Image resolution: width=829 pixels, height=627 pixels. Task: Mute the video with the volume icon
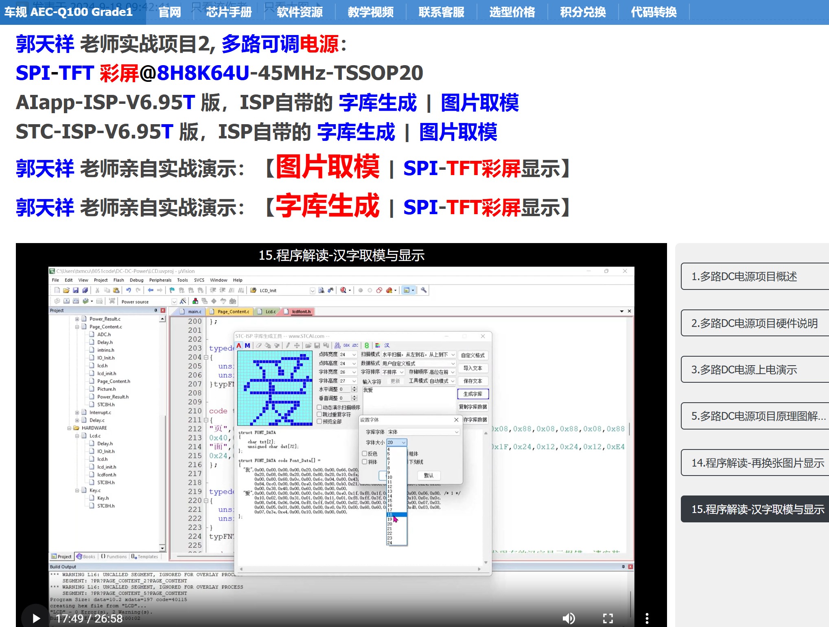(x=569, y=618)
